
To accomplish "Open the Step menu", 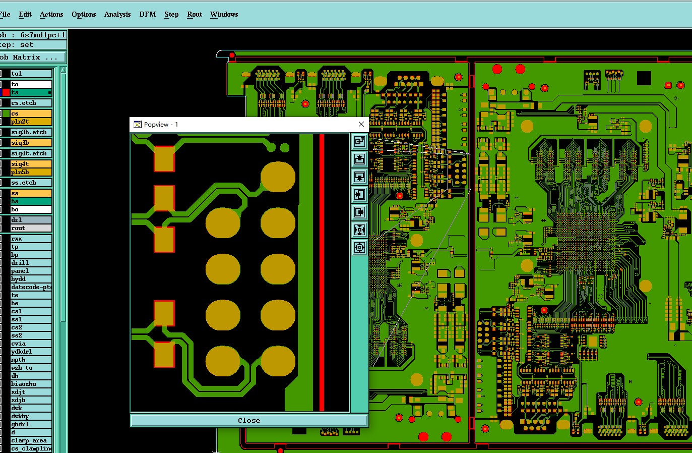I will tap(171, 14).
